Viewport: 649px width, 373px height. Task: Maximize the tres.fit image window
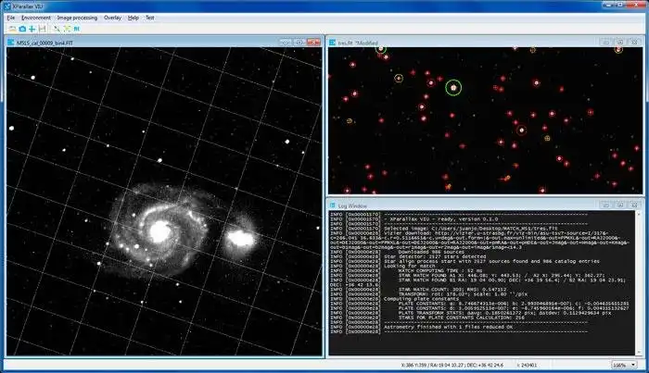tap(620, 43)
